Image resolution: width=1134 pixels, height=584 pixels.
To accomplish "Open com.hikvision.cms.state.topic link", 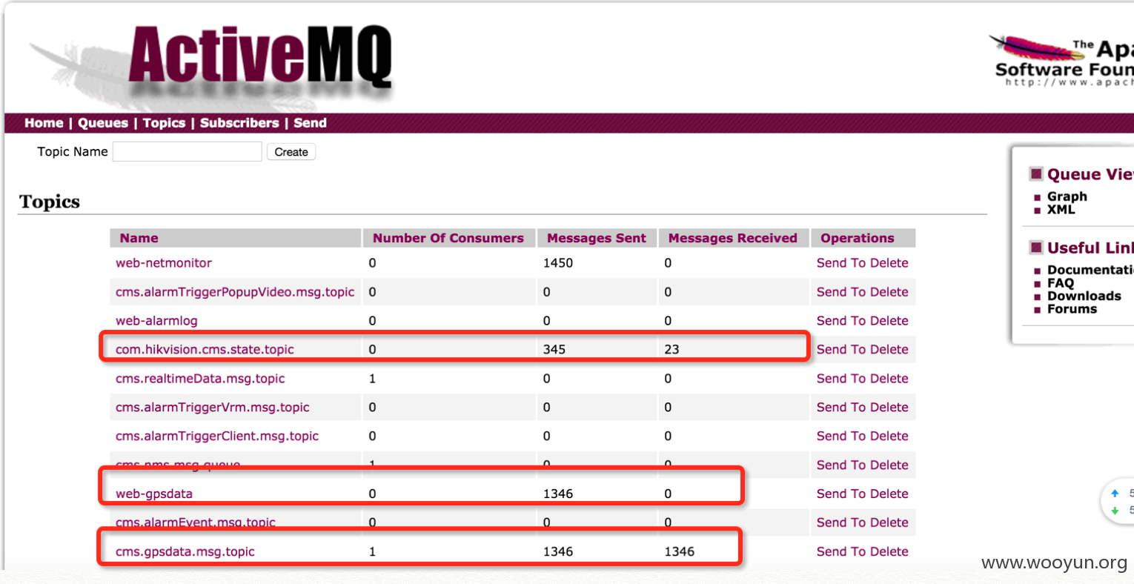I will [205, 350].
